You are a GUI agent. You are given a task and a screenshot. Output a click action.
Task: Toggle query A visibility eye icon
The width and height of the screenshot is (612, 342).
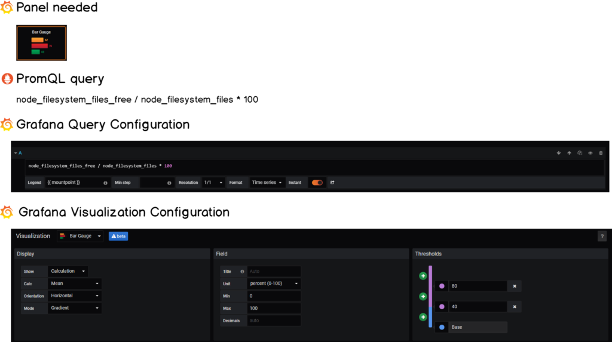[x=590, y=153]
